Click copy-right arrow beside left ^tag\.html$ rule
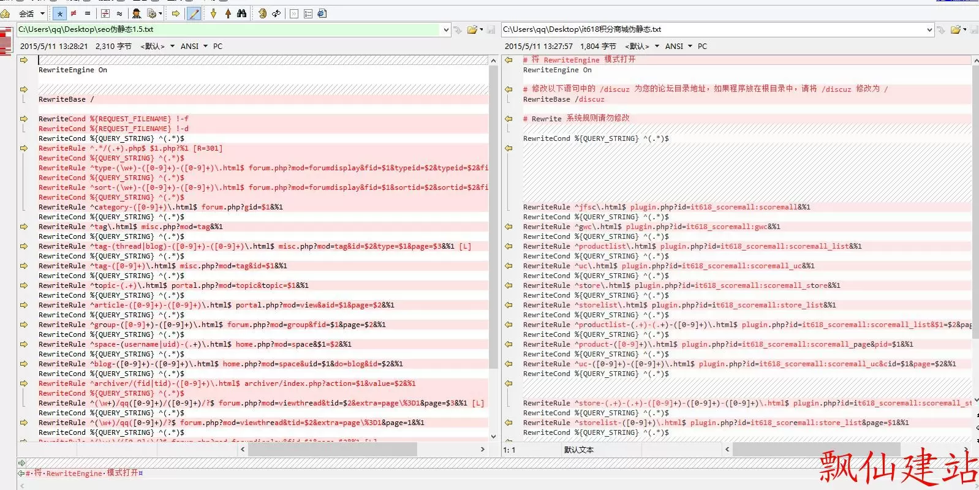Viewport: 979px width, 490px height. point(24,227)
